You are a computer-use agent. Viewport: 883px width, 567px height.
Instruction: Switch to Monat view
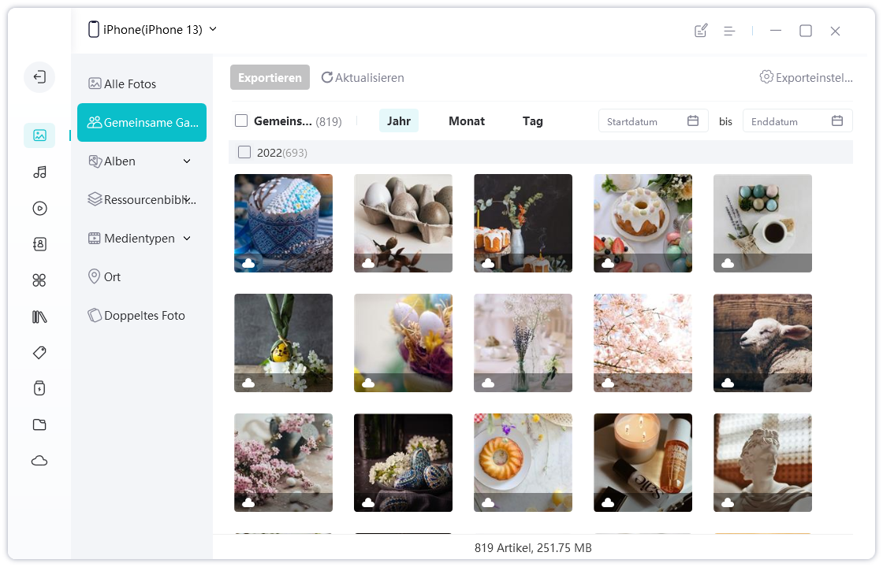467,121
